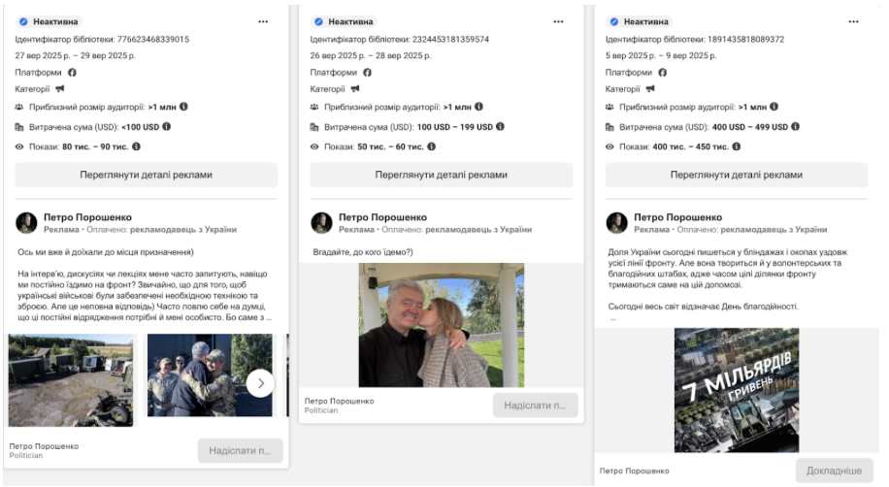Open three-dots menu on middle ad card
The width and height of the screenshot is (889, 487).
pyautogui.click(x=558, y=21)
